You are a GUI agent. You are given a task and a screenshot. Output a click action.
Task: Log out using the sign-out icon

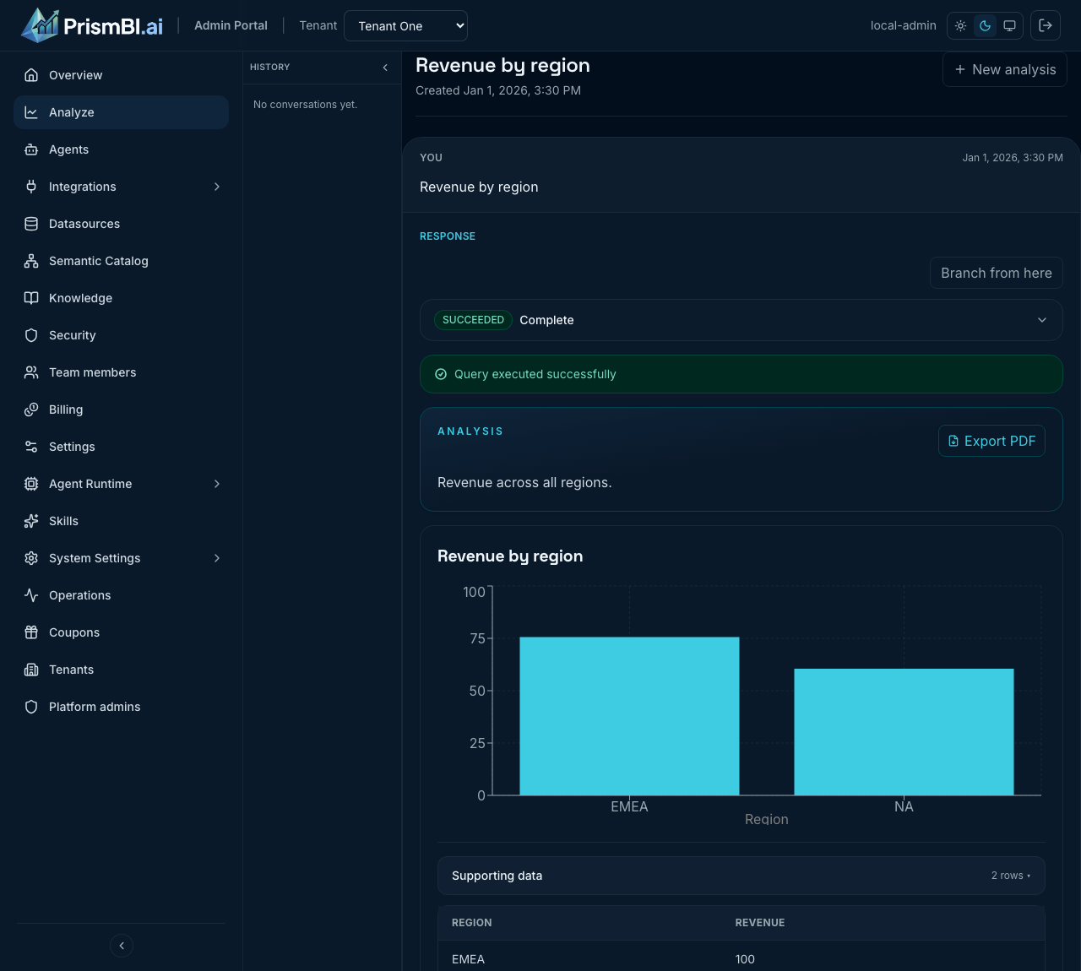pyautogui.click(x=1046, y=25)
